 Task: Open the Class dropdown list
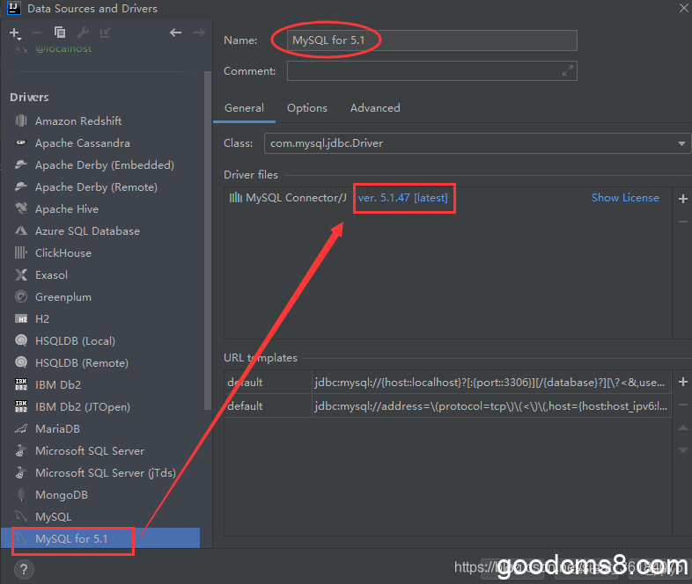(x=681, y=143)
